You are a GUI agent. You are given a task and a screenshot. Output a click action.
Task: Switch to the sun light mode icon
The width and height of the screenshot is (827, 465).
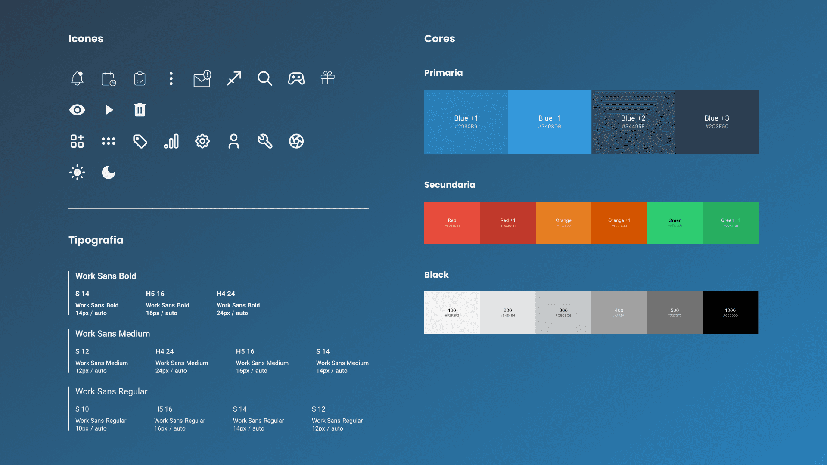[x=77, y=173]
